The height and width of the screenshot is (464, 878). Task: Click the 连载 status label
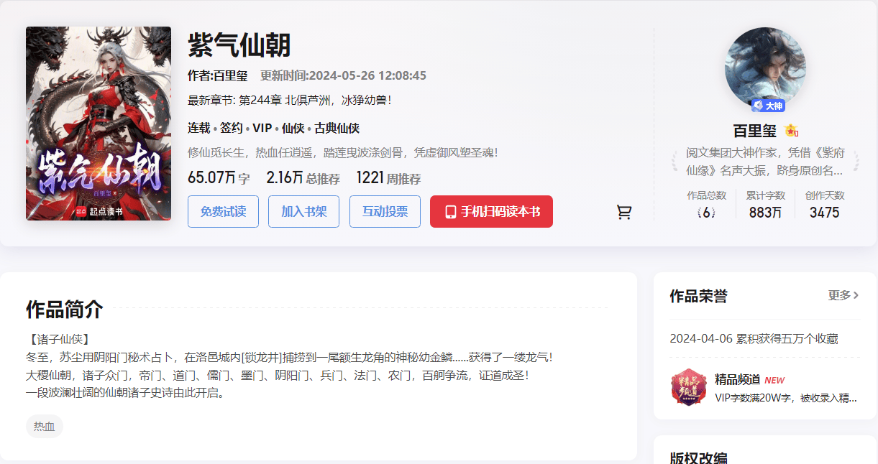click(199, 128)
